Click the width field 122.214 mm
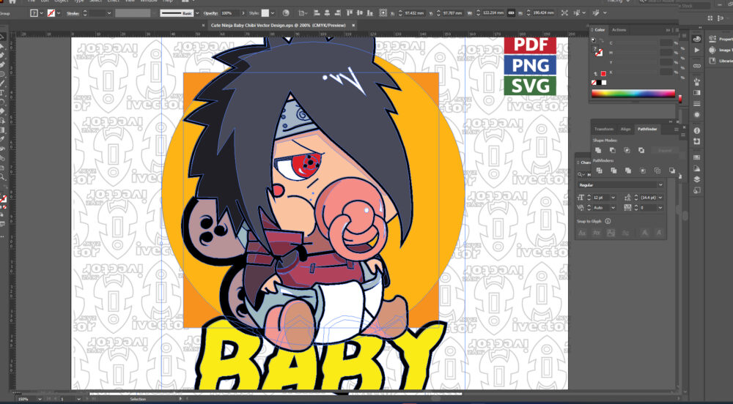Screen dimensions: 733x404 tap(493, 13)
